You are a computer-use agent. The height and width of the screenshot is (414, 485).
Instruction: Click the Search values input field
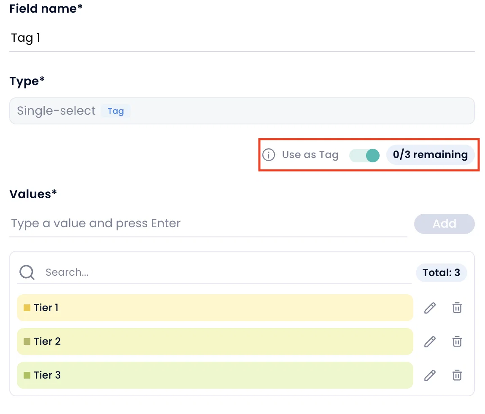tap(228, 272)
